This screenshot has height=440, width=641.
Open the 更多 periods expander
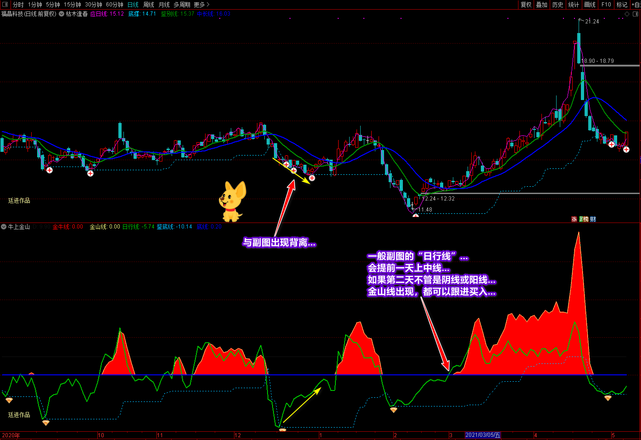(x=201, y=5)
